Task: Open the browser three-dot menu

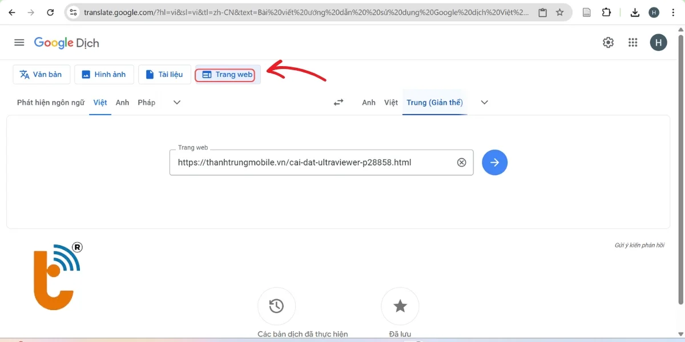Action: (x=674, y=11)
